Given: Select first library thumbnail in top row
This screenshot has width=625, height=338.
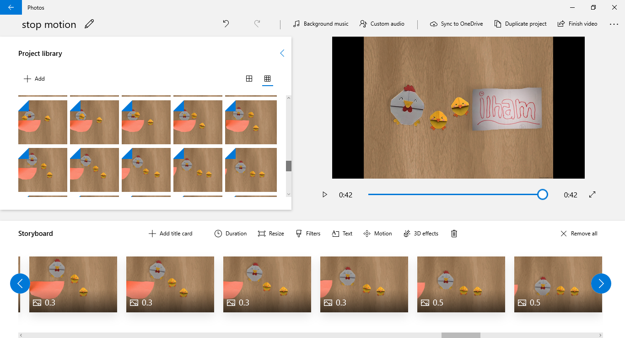Looking at the screenshot, I should [x=43, y=122].
